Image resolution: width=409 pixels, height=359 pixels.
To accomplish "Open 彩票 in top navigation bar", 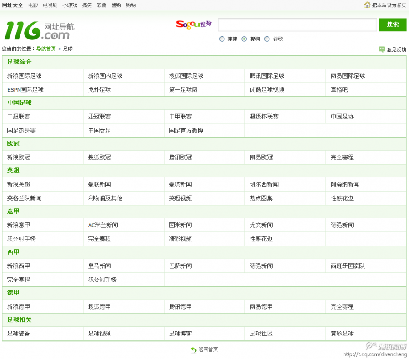I will 101,5.
